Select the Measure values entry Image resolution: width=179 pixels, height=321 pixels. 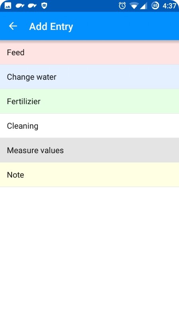(x=89, y=150)
